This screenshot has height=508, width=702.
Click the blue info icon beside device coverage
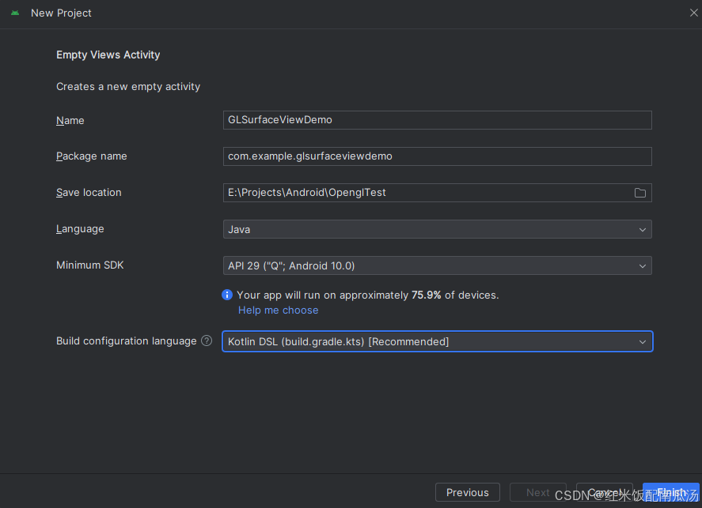point(227,295)
